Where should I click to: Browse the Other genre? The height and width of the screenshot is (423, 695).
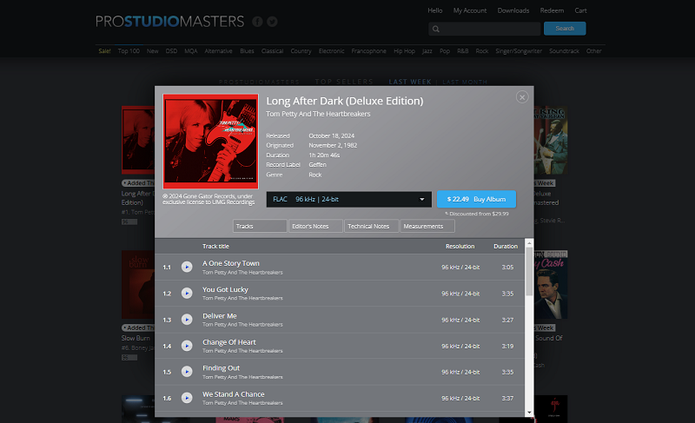click(594, 51)
